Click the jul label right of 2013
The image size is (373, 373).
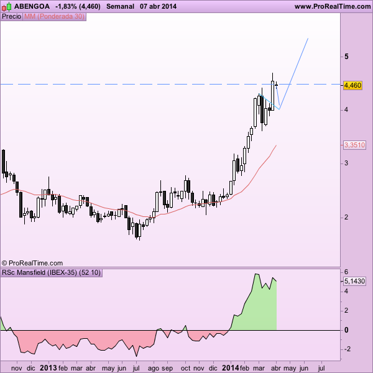136,368
